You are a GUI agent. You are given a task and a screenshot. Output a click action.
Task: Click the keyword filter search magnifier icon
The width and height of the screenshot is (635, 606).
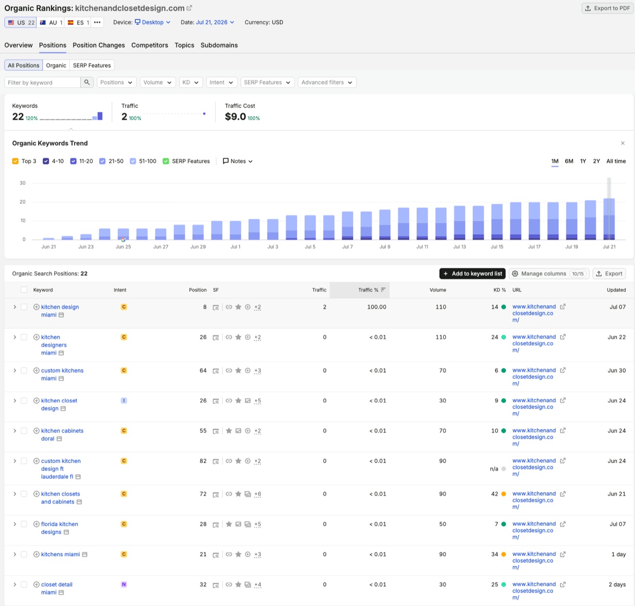(87, 82)
